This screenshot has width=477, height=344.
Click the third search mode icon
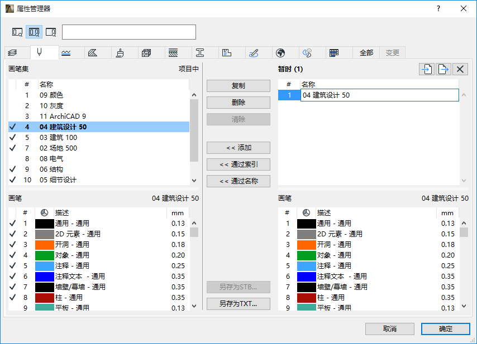point(51,32)
